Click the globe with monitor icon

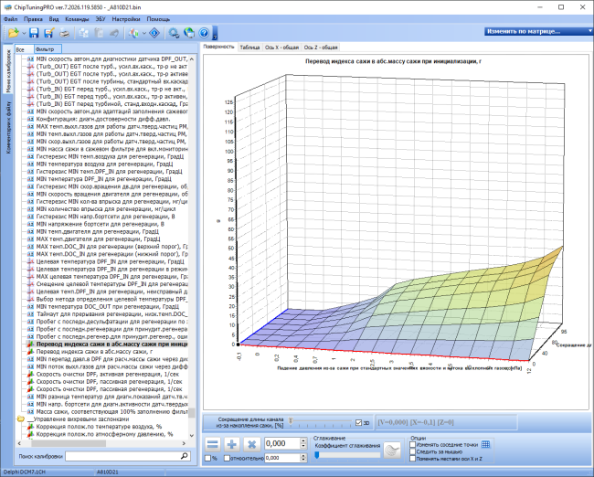click(x=189, y=33)
